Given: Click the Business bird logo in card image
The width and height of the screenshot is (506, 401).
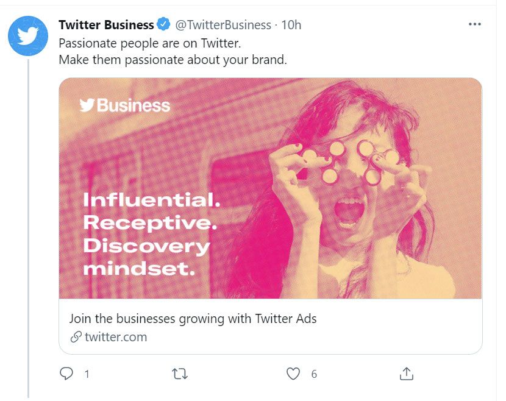Looking at the screenshot, I should tap(126, 105).
